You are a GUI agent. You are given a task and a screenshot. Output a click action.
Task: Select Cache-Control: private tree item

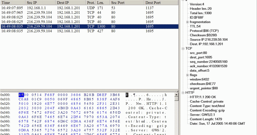tap(207, 102)
